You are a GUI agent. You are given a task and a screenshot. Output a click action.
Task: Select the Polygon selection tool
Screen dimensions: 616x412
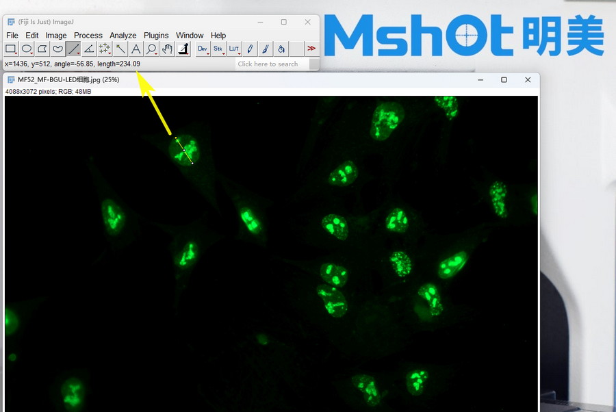42,49
